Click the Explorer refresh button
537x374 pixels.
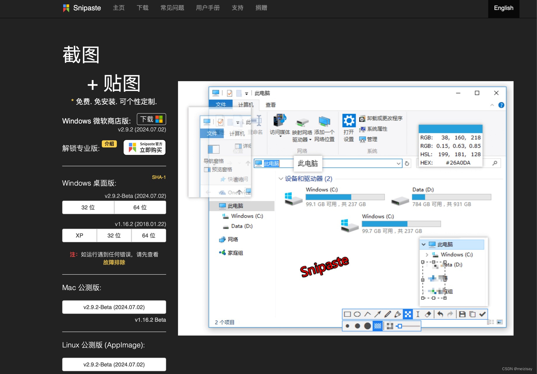(x=407, y=163)
